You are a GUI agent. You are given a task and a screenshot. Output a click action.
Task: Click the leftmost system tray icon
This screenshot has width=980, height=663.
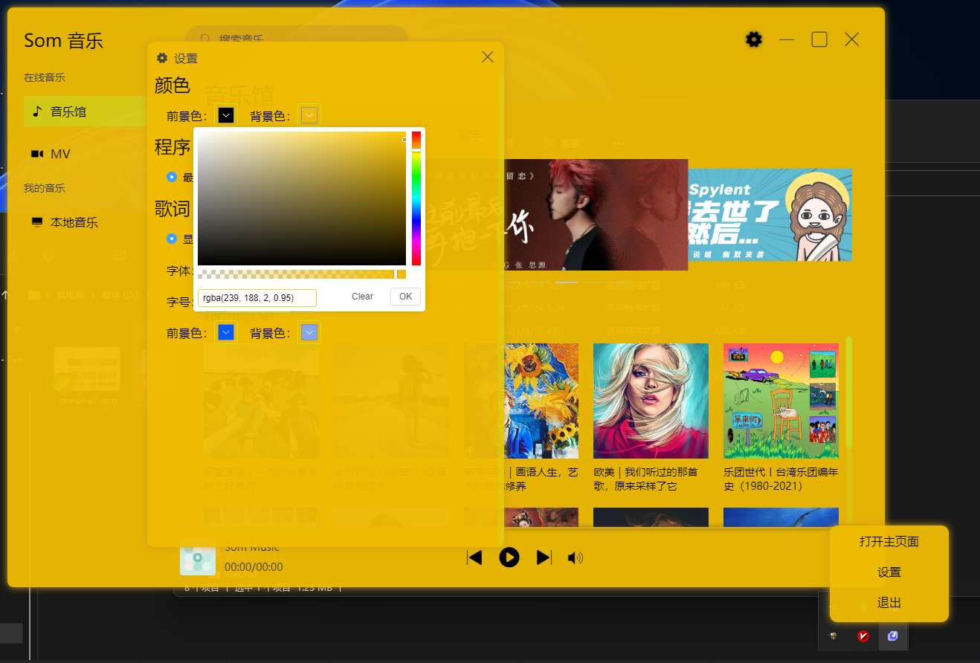834,636
